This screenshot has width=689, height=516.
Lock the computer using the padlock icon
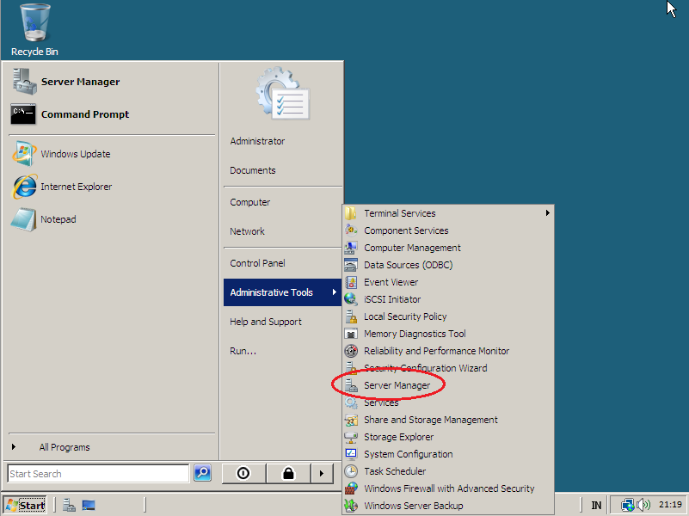(x=288, y=473)
